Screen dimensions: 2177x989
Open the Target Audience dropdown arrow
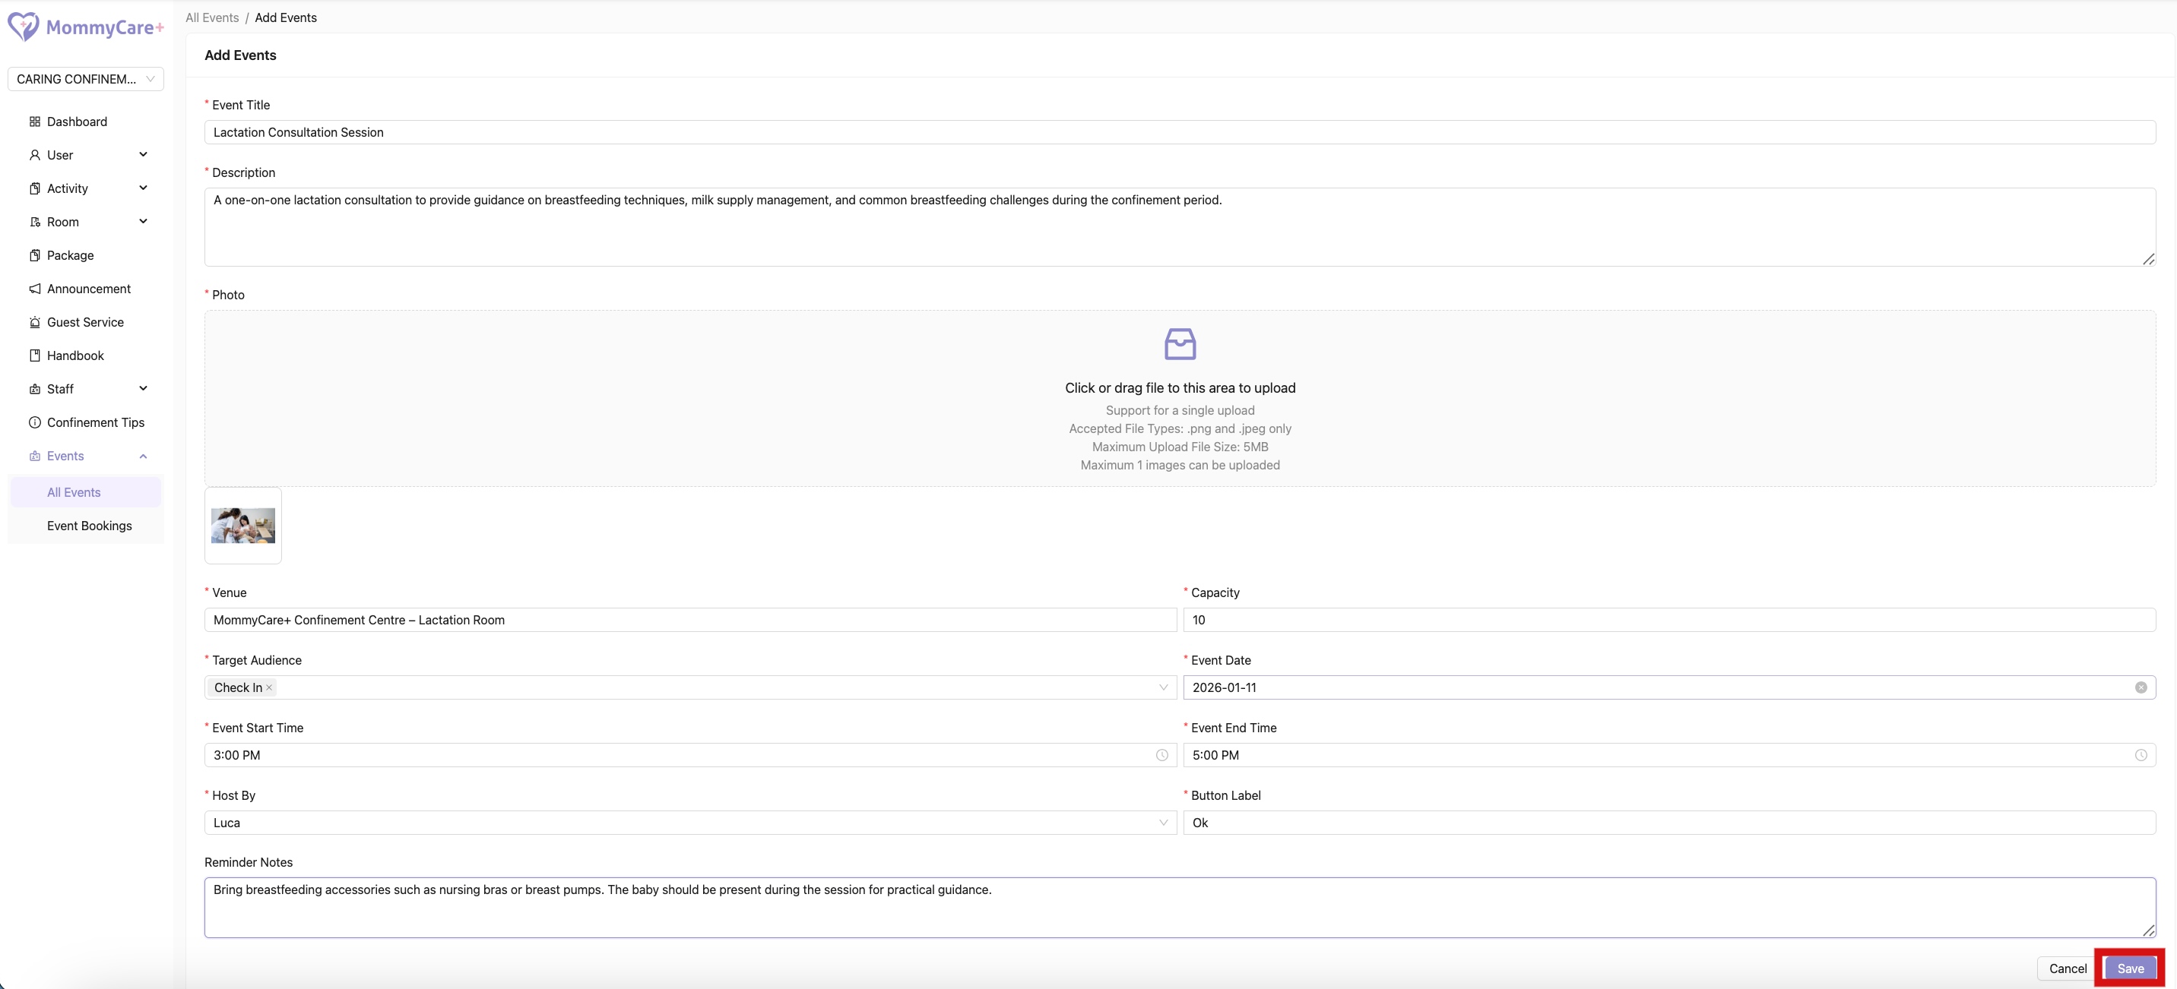coord(1163,687)
